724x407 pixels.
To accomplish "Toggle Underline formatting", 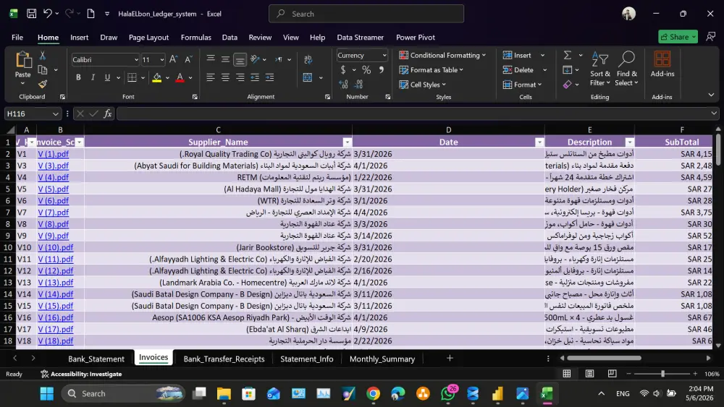I will tap(107, 77).
